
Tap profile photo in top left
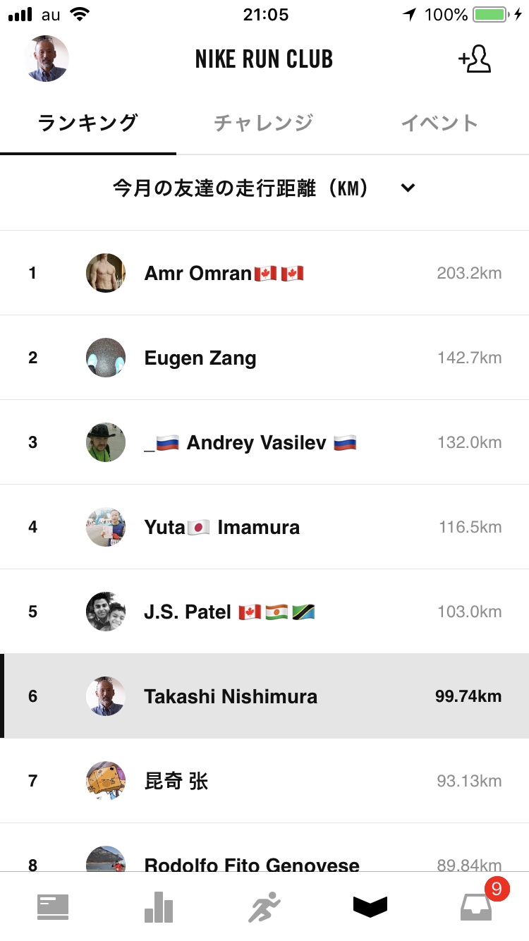(x=46, y=59)
